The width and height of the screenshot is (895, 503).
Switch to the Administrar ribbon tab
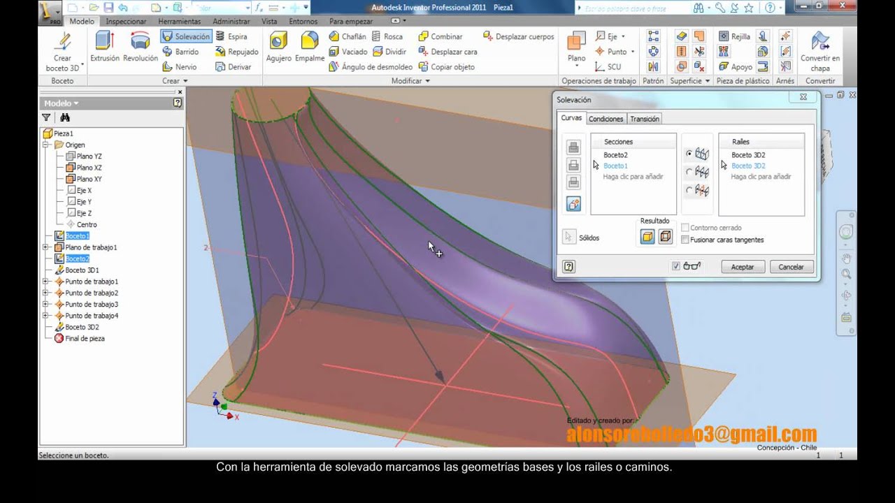tap(231, 21)
